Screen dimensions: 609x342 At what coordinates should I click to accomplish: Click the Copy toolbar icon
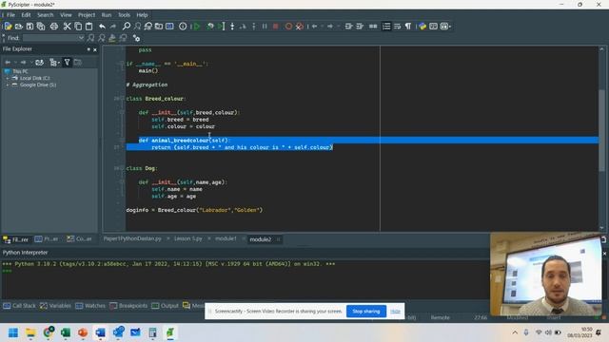click(x=78, y=27)
